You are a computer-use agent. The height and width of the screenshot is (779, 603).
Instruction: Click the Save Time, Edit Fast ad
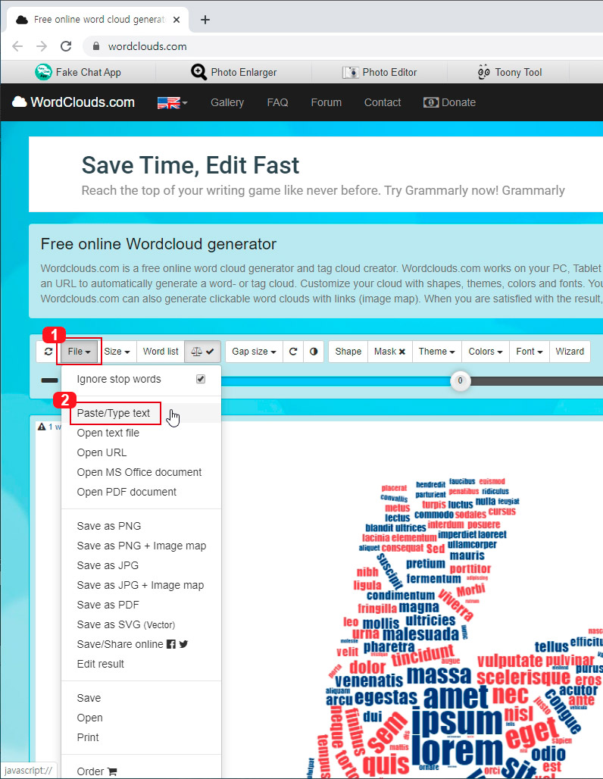316,174
